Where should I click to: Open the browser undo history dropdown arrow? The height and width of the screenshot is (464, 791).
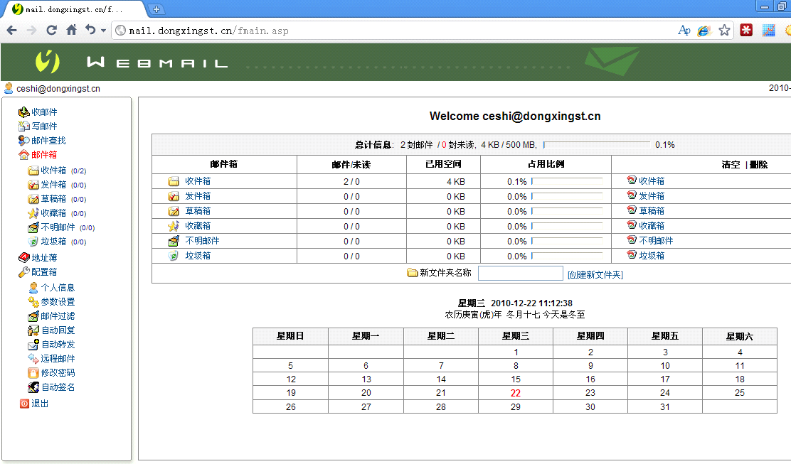[103, 31]
